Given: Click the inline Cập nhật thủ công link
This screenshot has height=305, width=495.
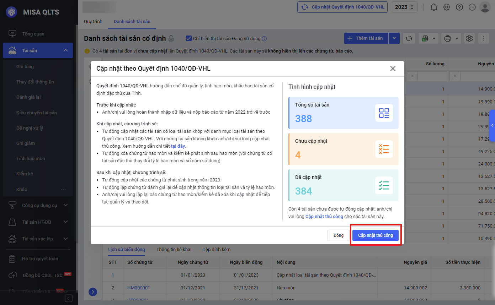Looking at the screenshot, I should coord(324,216).
